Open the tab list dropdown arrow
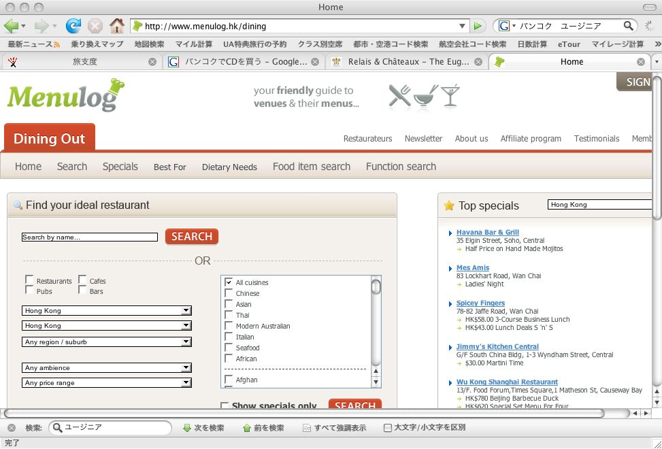 tap(657, 62)
